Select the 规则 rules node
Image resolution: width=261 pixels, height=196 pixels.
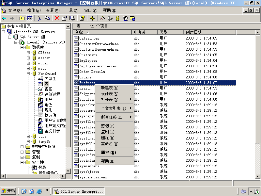pos(48,110)
